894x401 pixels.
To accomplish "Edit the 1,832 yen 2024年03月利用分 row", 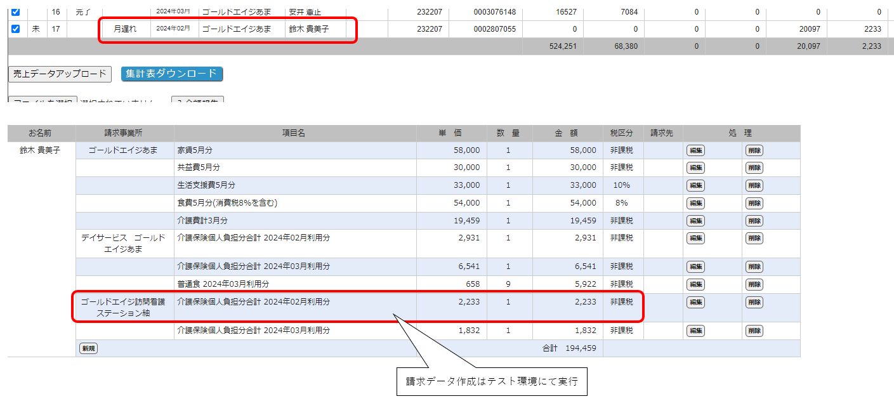I will 695,331.
